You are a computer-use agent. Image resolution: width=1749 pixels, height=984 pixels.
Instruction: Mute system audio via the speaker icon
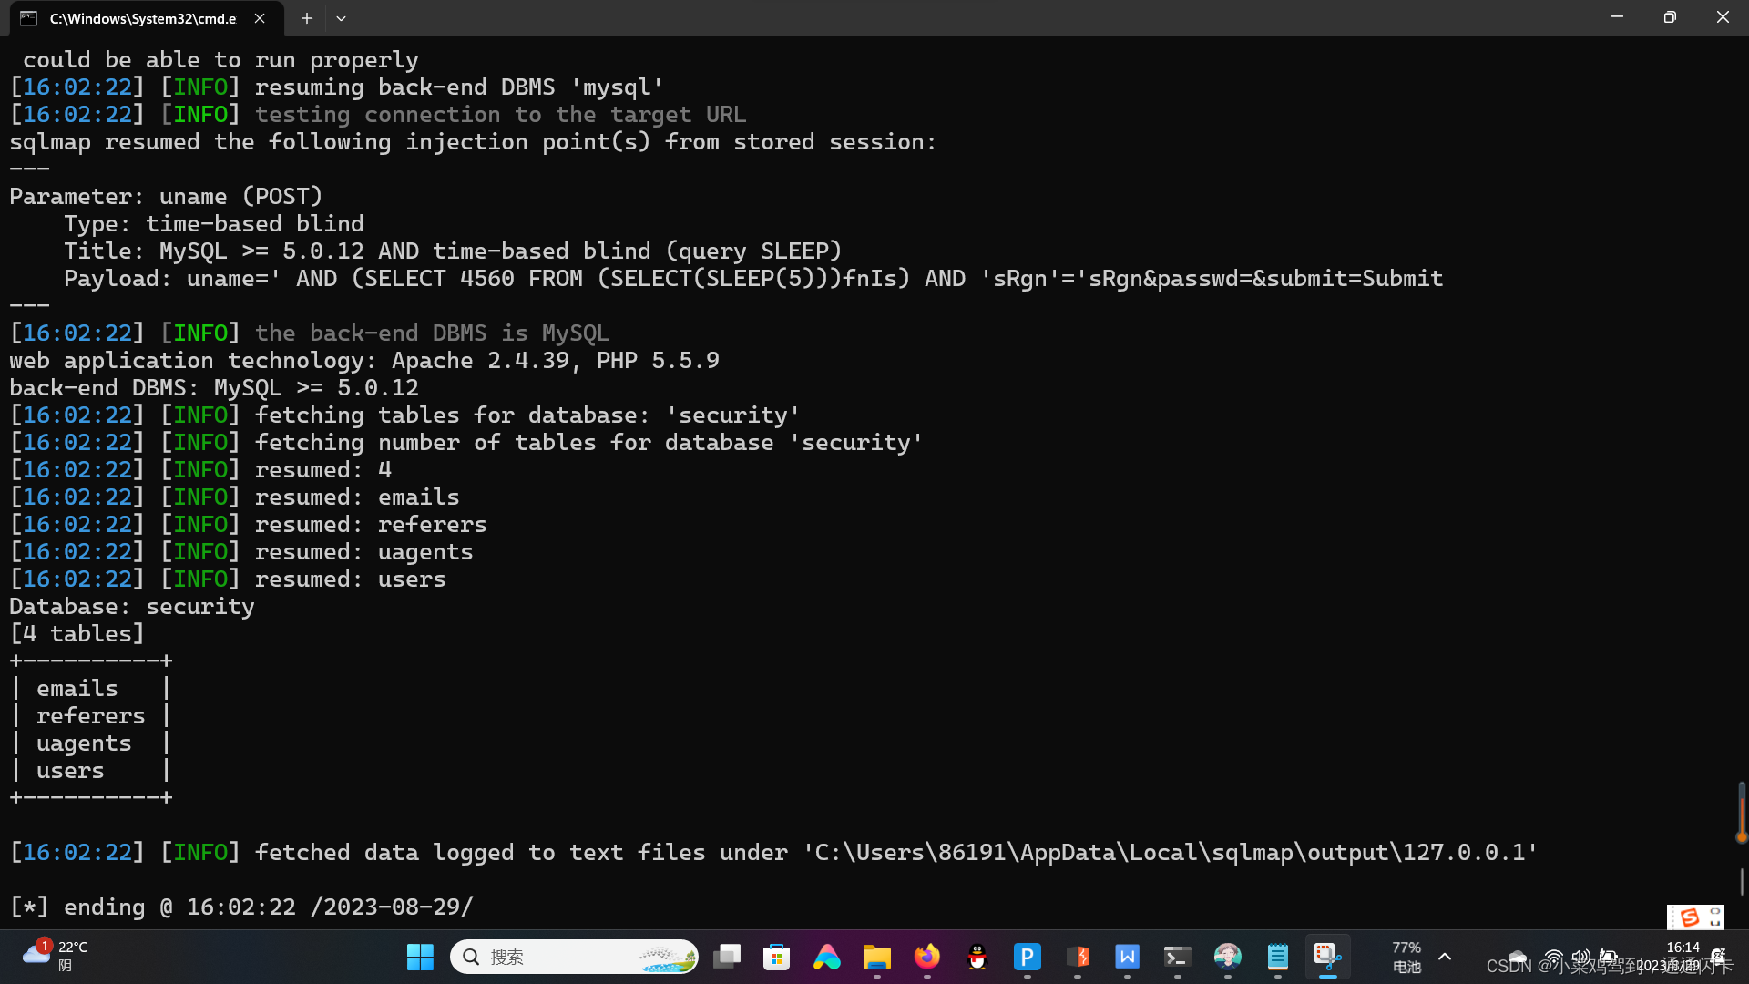coord(1580,958)
